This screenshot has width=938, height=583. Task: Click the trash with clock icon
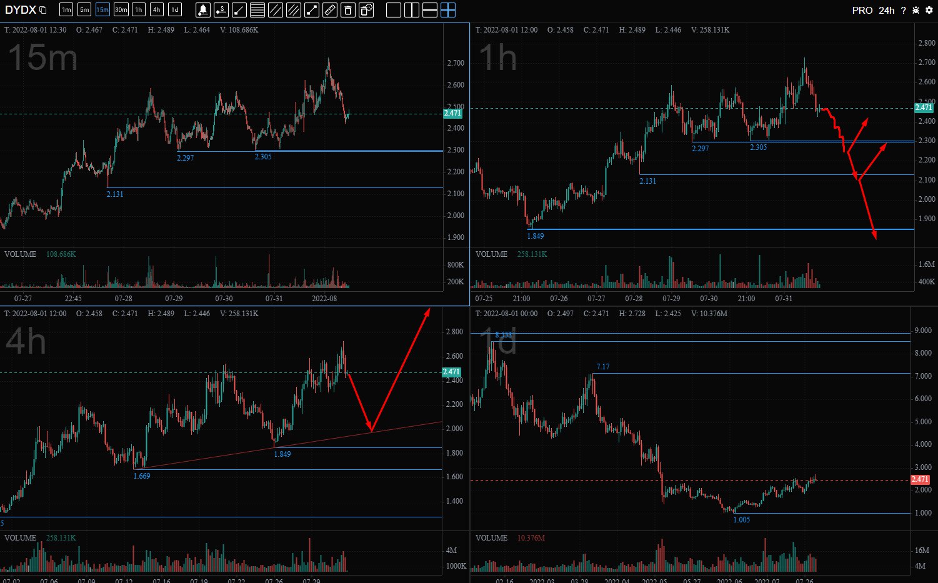tap(366, 10)
